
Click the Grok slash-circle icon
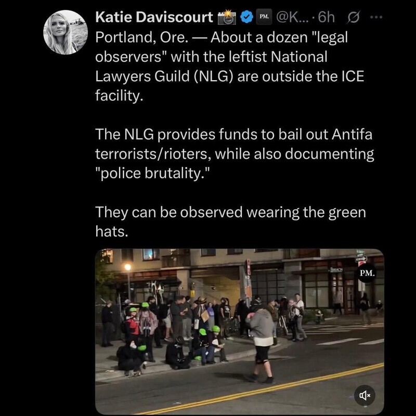coord(353,17)
